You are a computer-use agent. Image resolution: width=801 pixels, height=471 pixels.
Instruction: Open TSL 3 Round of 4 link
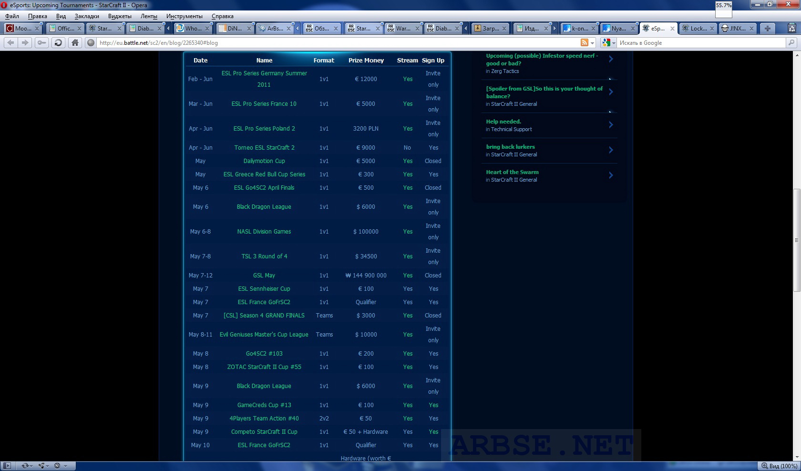coord(264,256)
